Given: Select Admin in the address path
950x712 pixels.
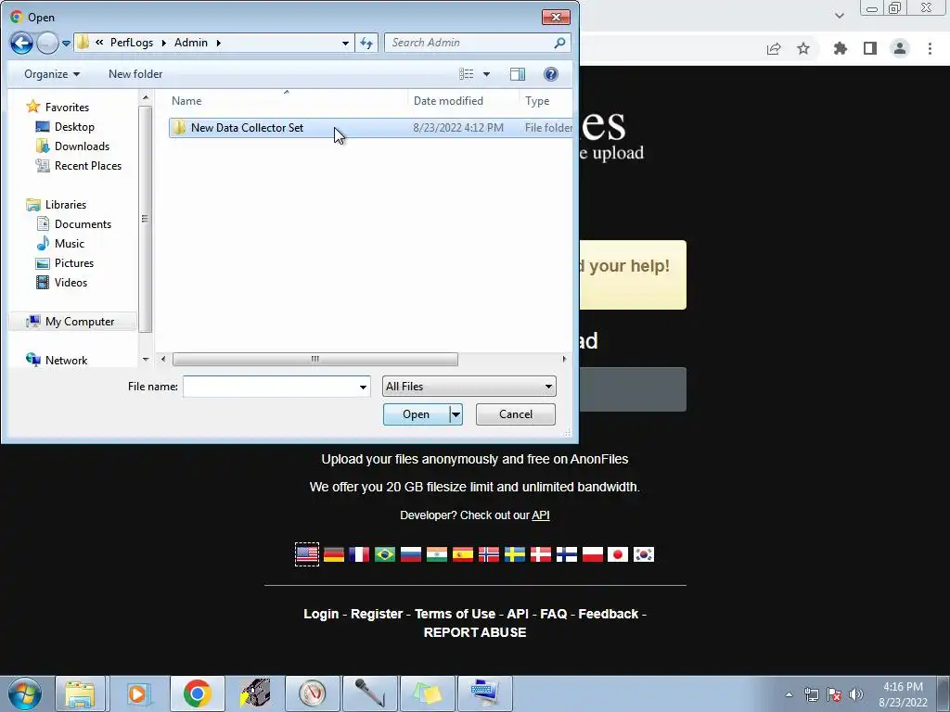Looking at the screenshot, I should (x=191, y=43).
